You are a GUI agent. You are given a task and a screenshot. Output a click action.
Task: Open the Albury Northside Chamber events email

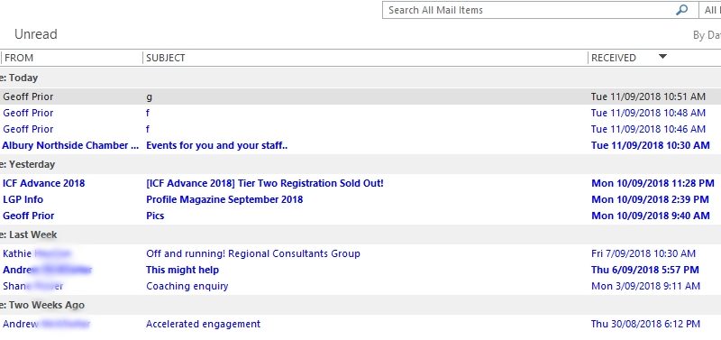[360, 145]
